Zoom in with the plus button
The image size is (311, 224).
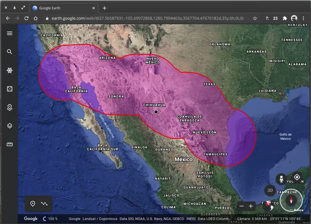coord(251,206)
